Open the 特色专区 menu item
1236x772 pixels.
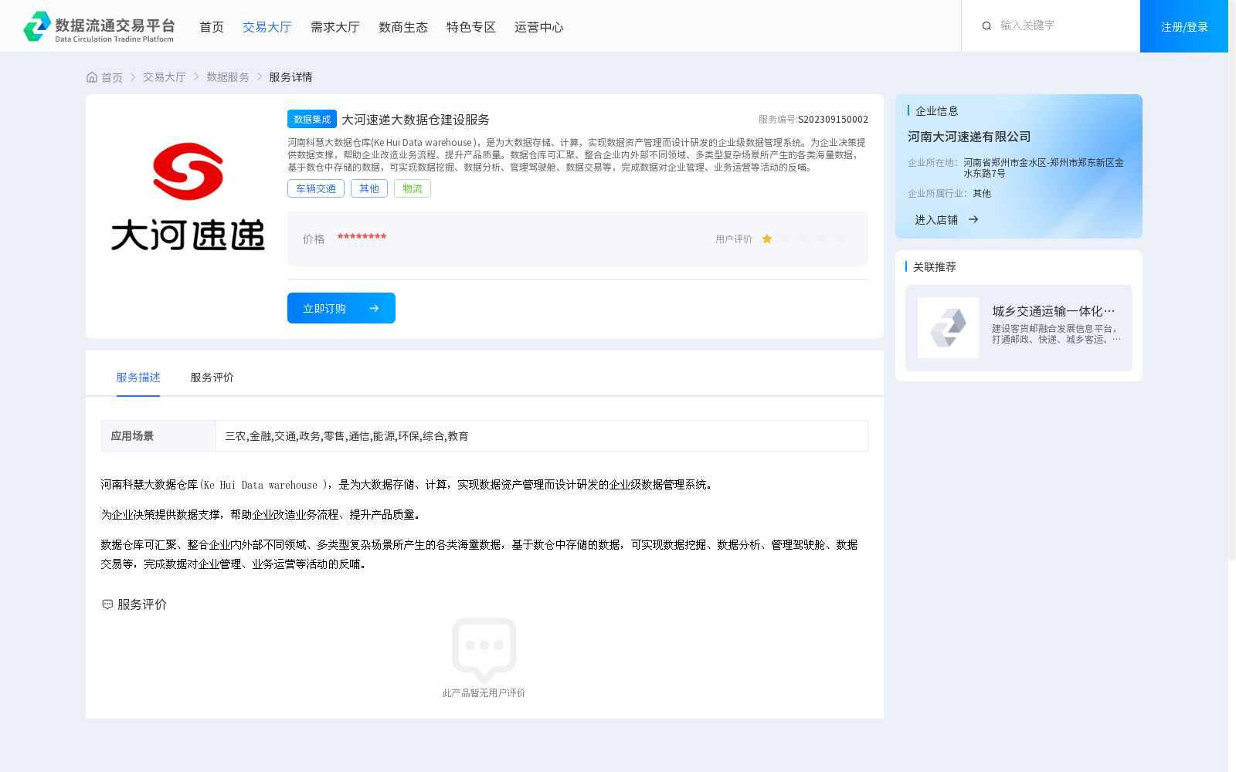471,27
